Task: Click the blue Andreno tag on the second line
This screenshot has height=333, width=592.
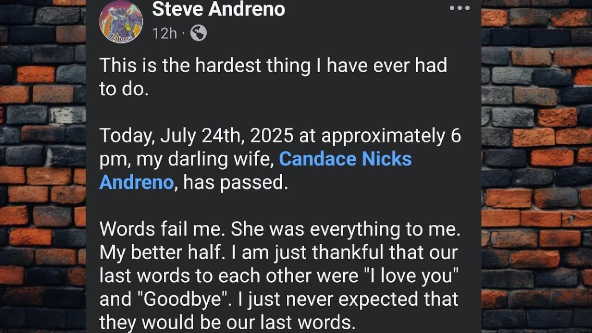Action: point(136,183)
